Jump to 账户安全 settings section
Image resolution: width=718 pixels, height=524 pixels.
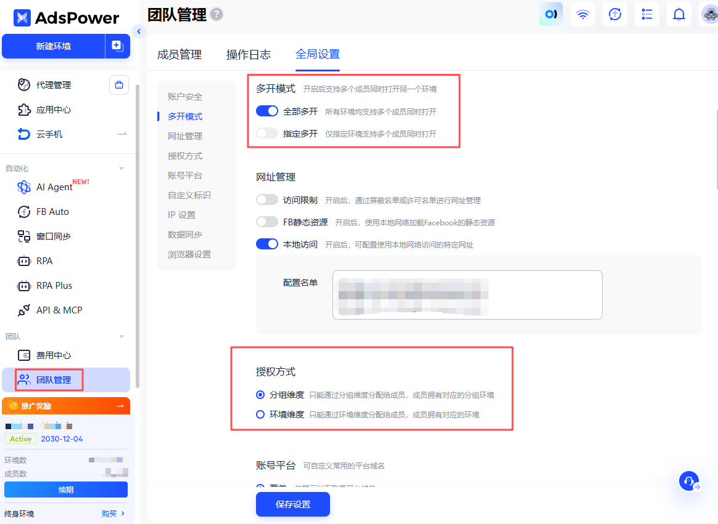point(185,97)
